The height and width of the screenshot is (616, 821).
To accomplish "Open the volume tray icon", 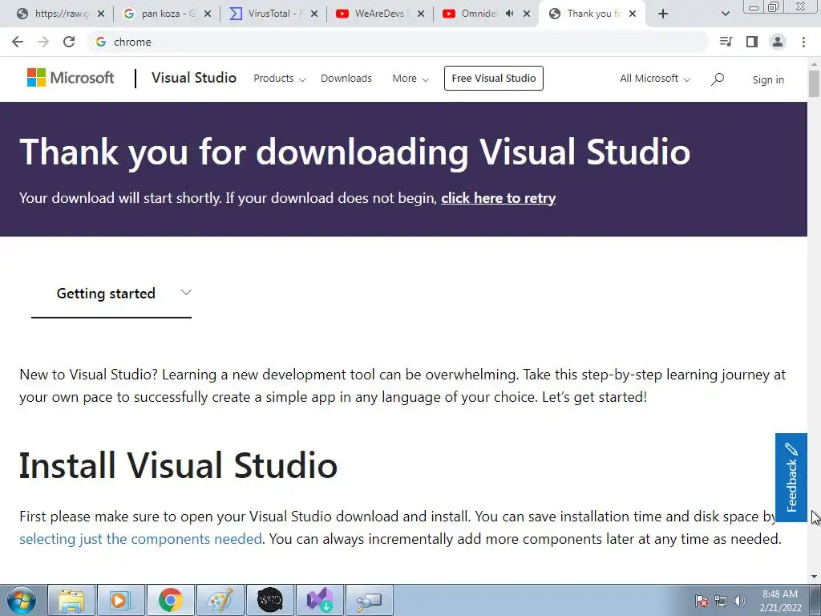I will [x=740, y=601].
